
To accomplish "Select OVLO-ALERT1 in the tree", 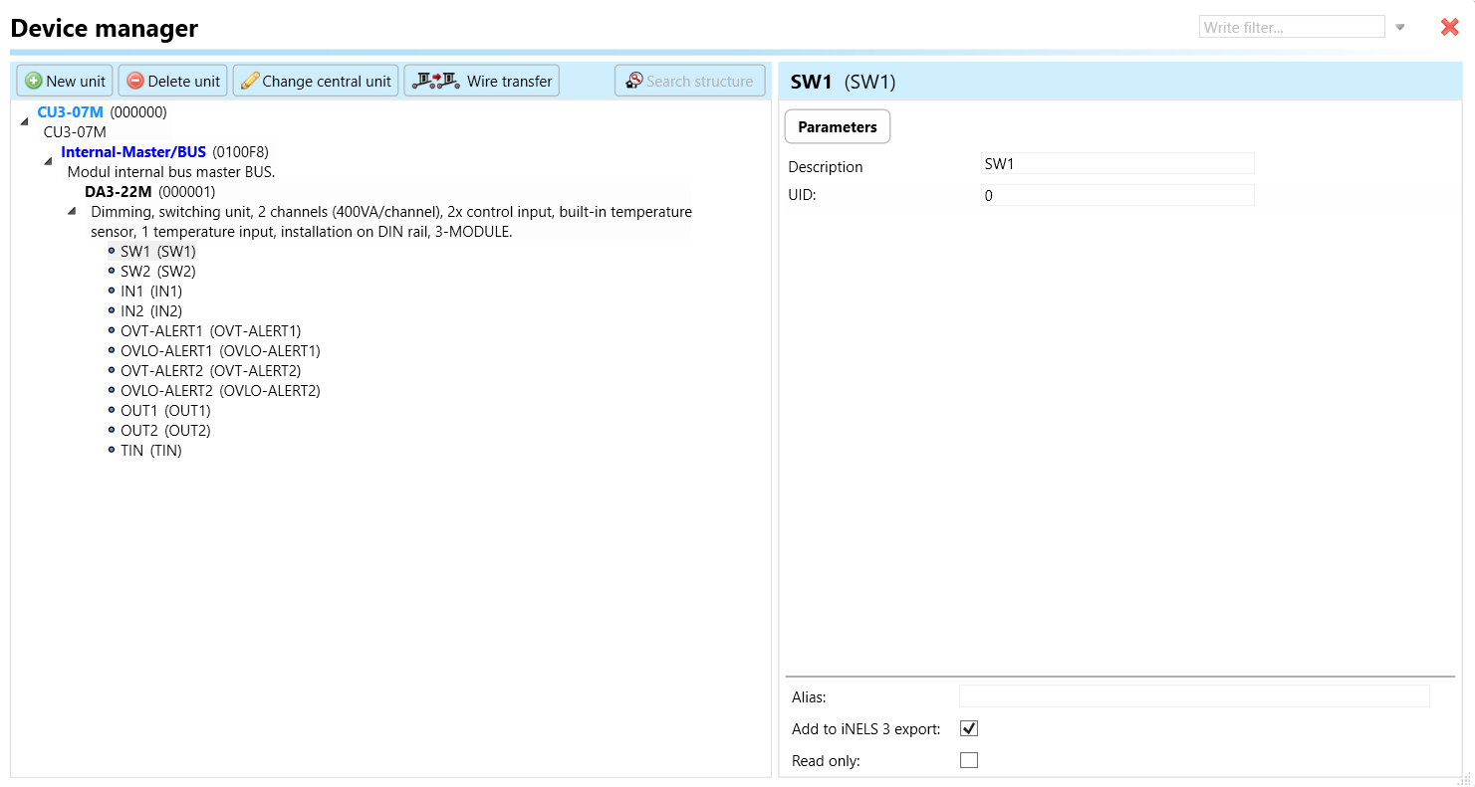I will 219,350.
